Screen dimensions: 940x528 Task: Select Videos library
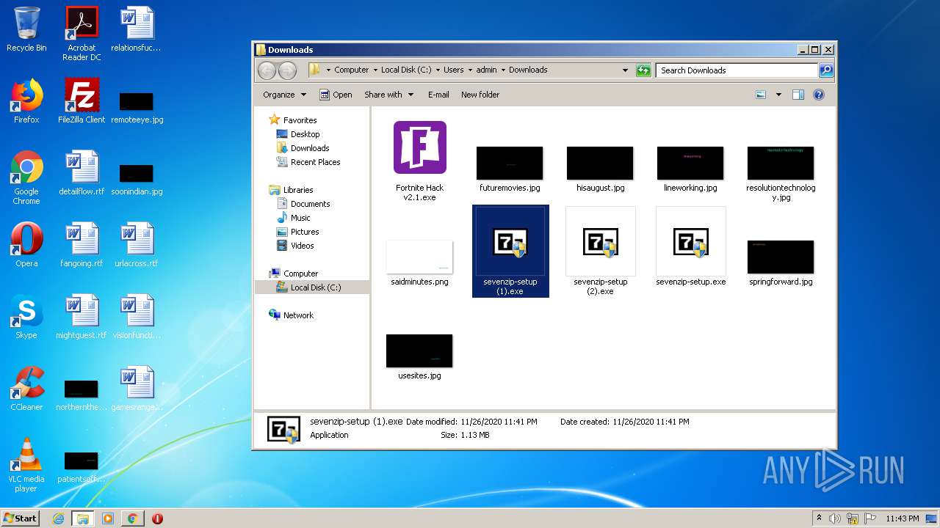pyautogui.click(x=295, y=246)
